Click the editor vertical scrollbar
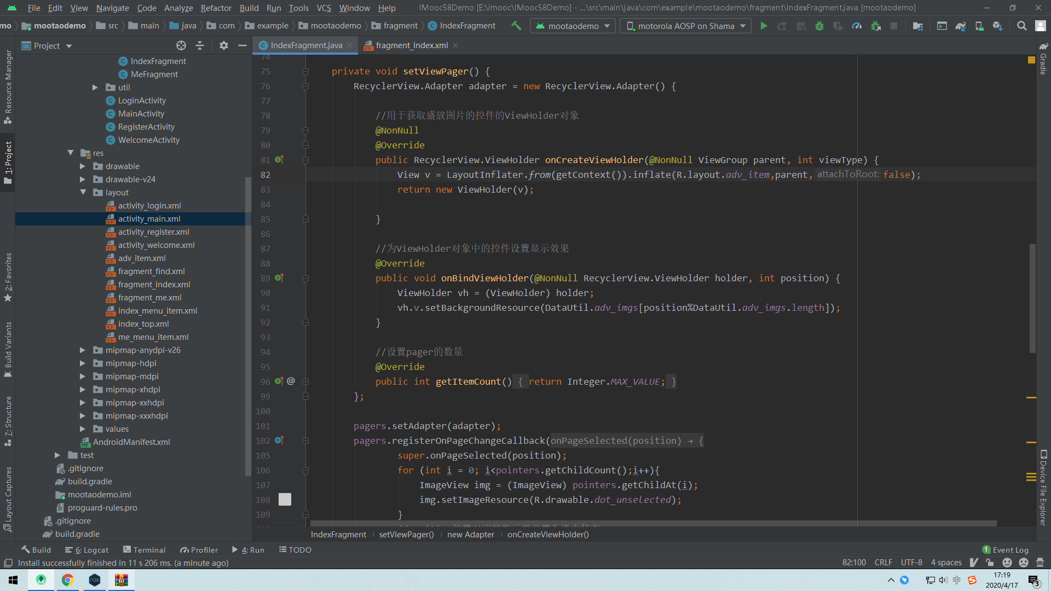Viewport: 1051px width, 591px height. point(1032,298)
